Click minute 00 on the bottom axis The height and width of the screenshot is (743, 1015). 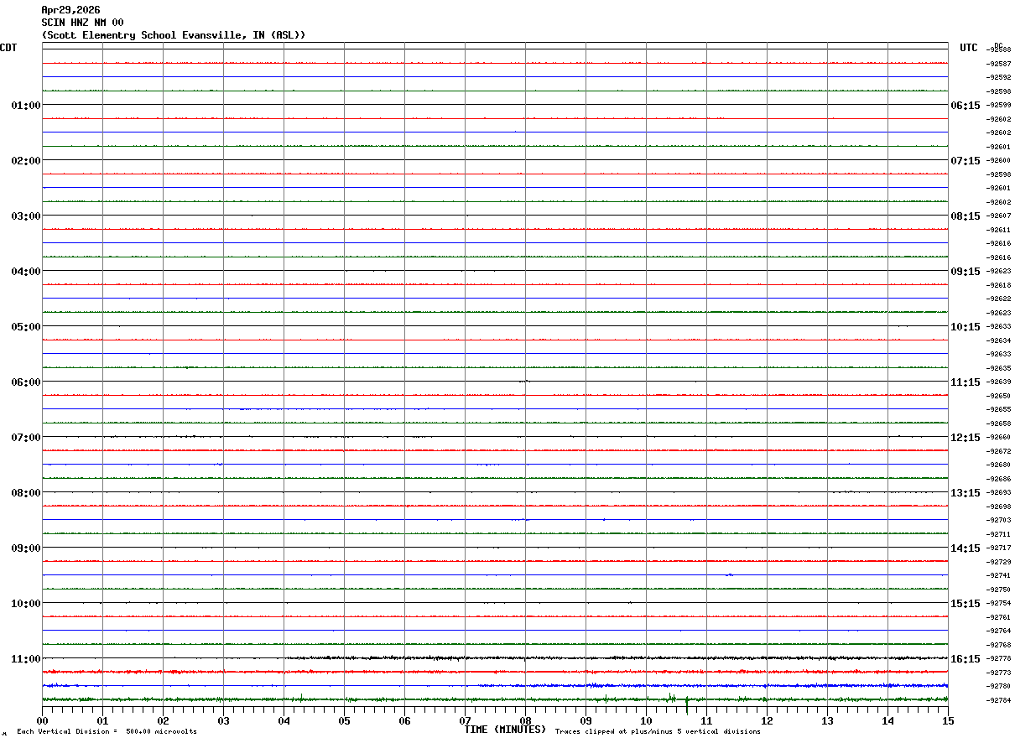point(42,720)
